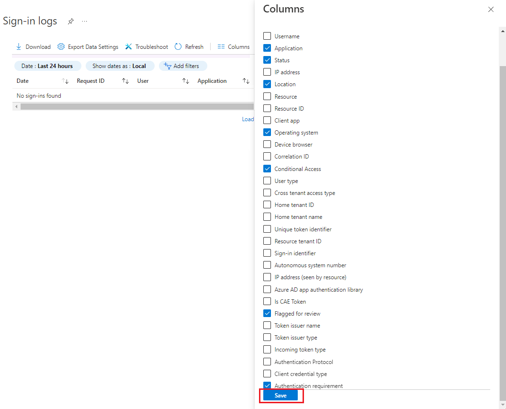Check the Client app checkbox
506x409 pixels.
267,120
